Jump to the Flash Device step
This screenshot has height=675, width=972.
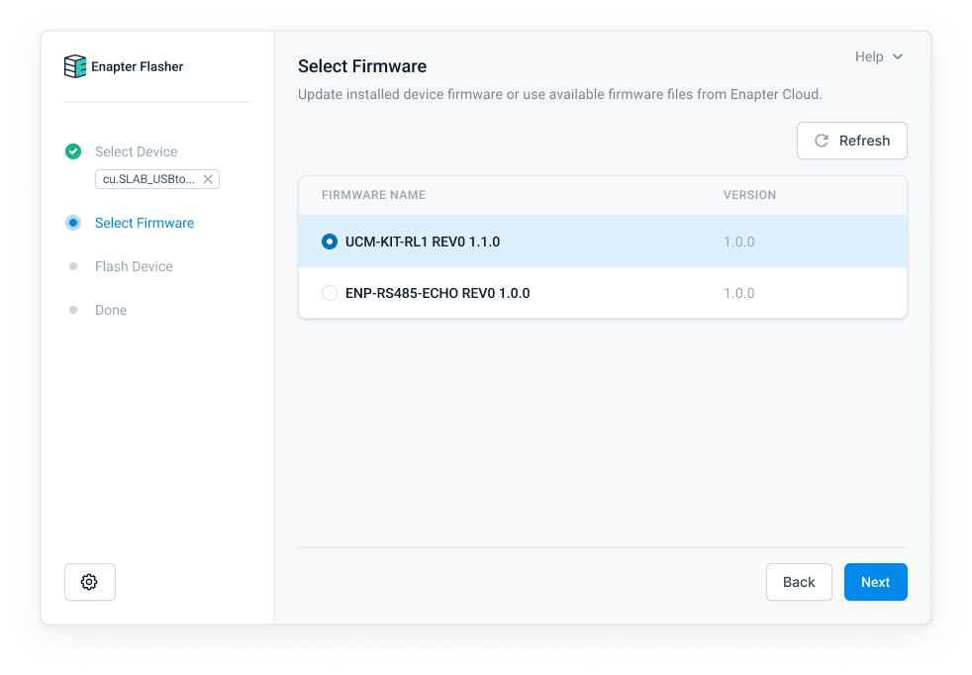pyautogui.click(x=134, y=266)
